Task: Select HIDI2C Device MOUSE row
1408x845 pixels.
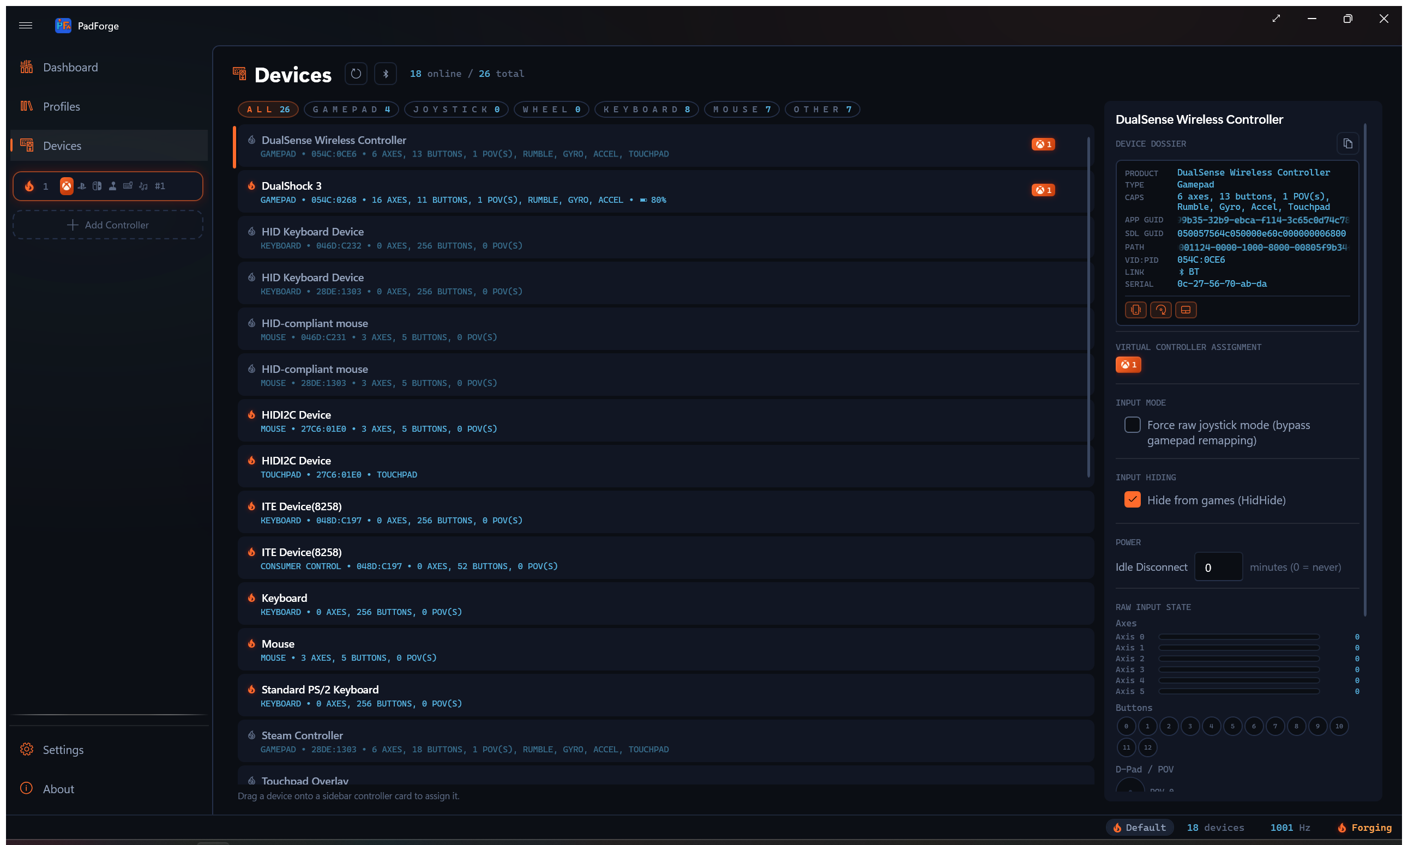Action: [665, 421]
